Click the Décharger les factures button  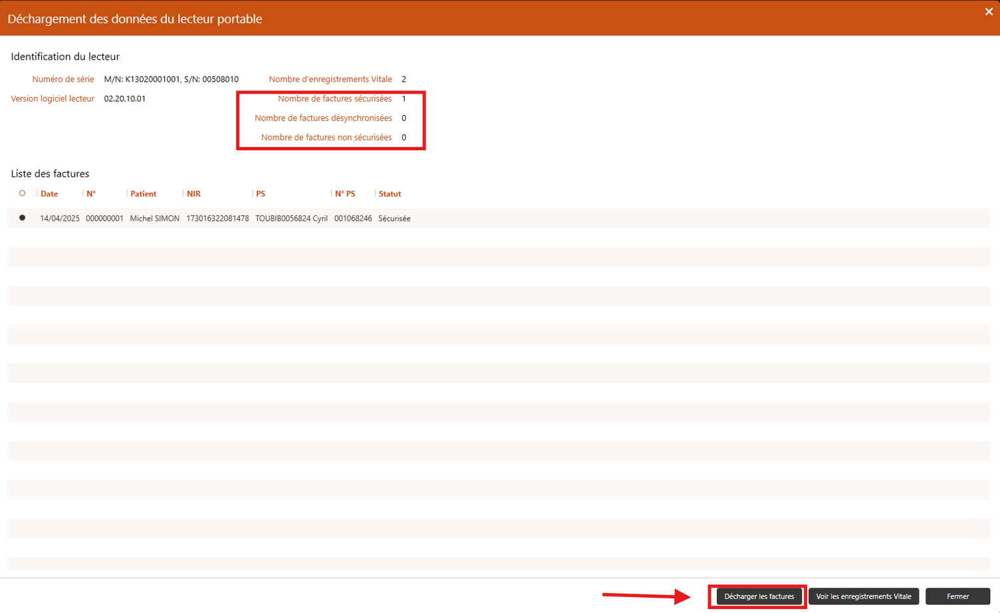759,596
